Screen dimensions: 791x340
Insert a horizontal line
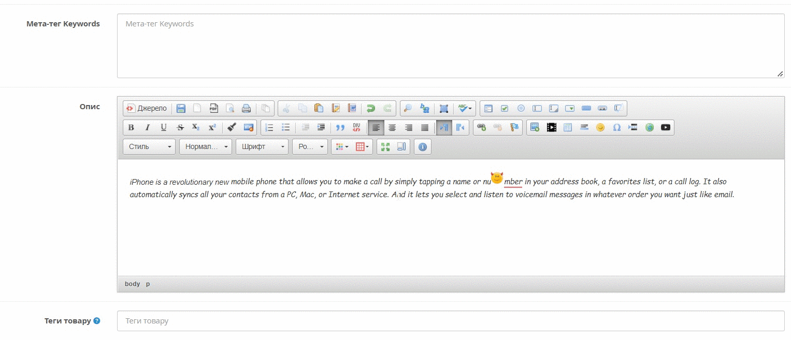point(584,127)
